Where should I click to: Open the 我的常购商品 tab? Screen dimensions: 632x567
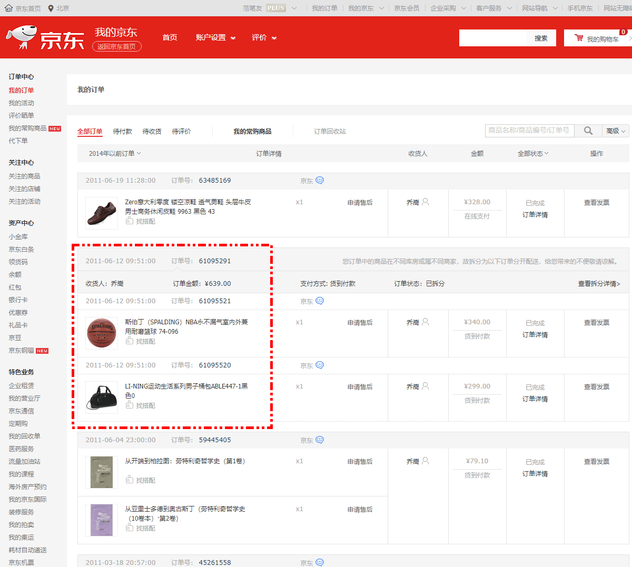253,131
